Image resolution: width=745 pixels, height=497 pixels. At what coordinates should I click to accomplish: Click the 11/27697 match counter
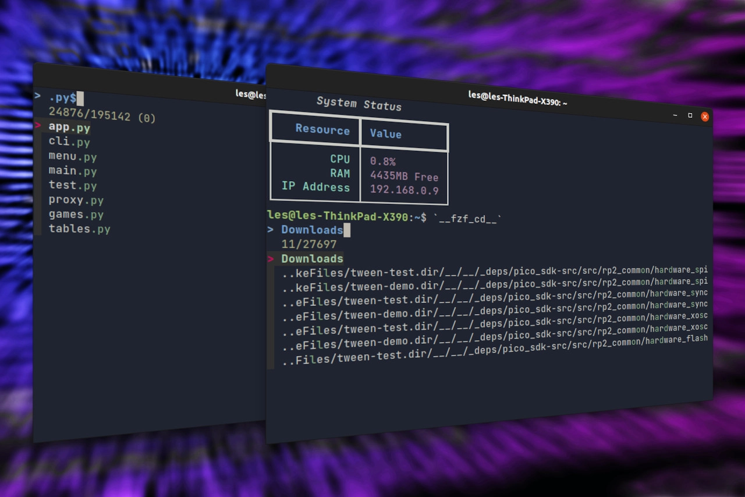[x=309, y=244]
